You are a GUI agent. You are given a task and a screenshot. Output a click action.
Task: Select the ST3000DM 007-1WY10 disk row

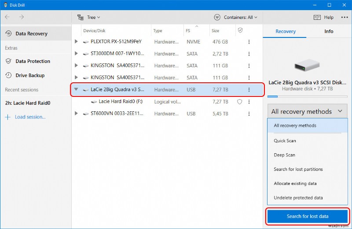[167, 53]
